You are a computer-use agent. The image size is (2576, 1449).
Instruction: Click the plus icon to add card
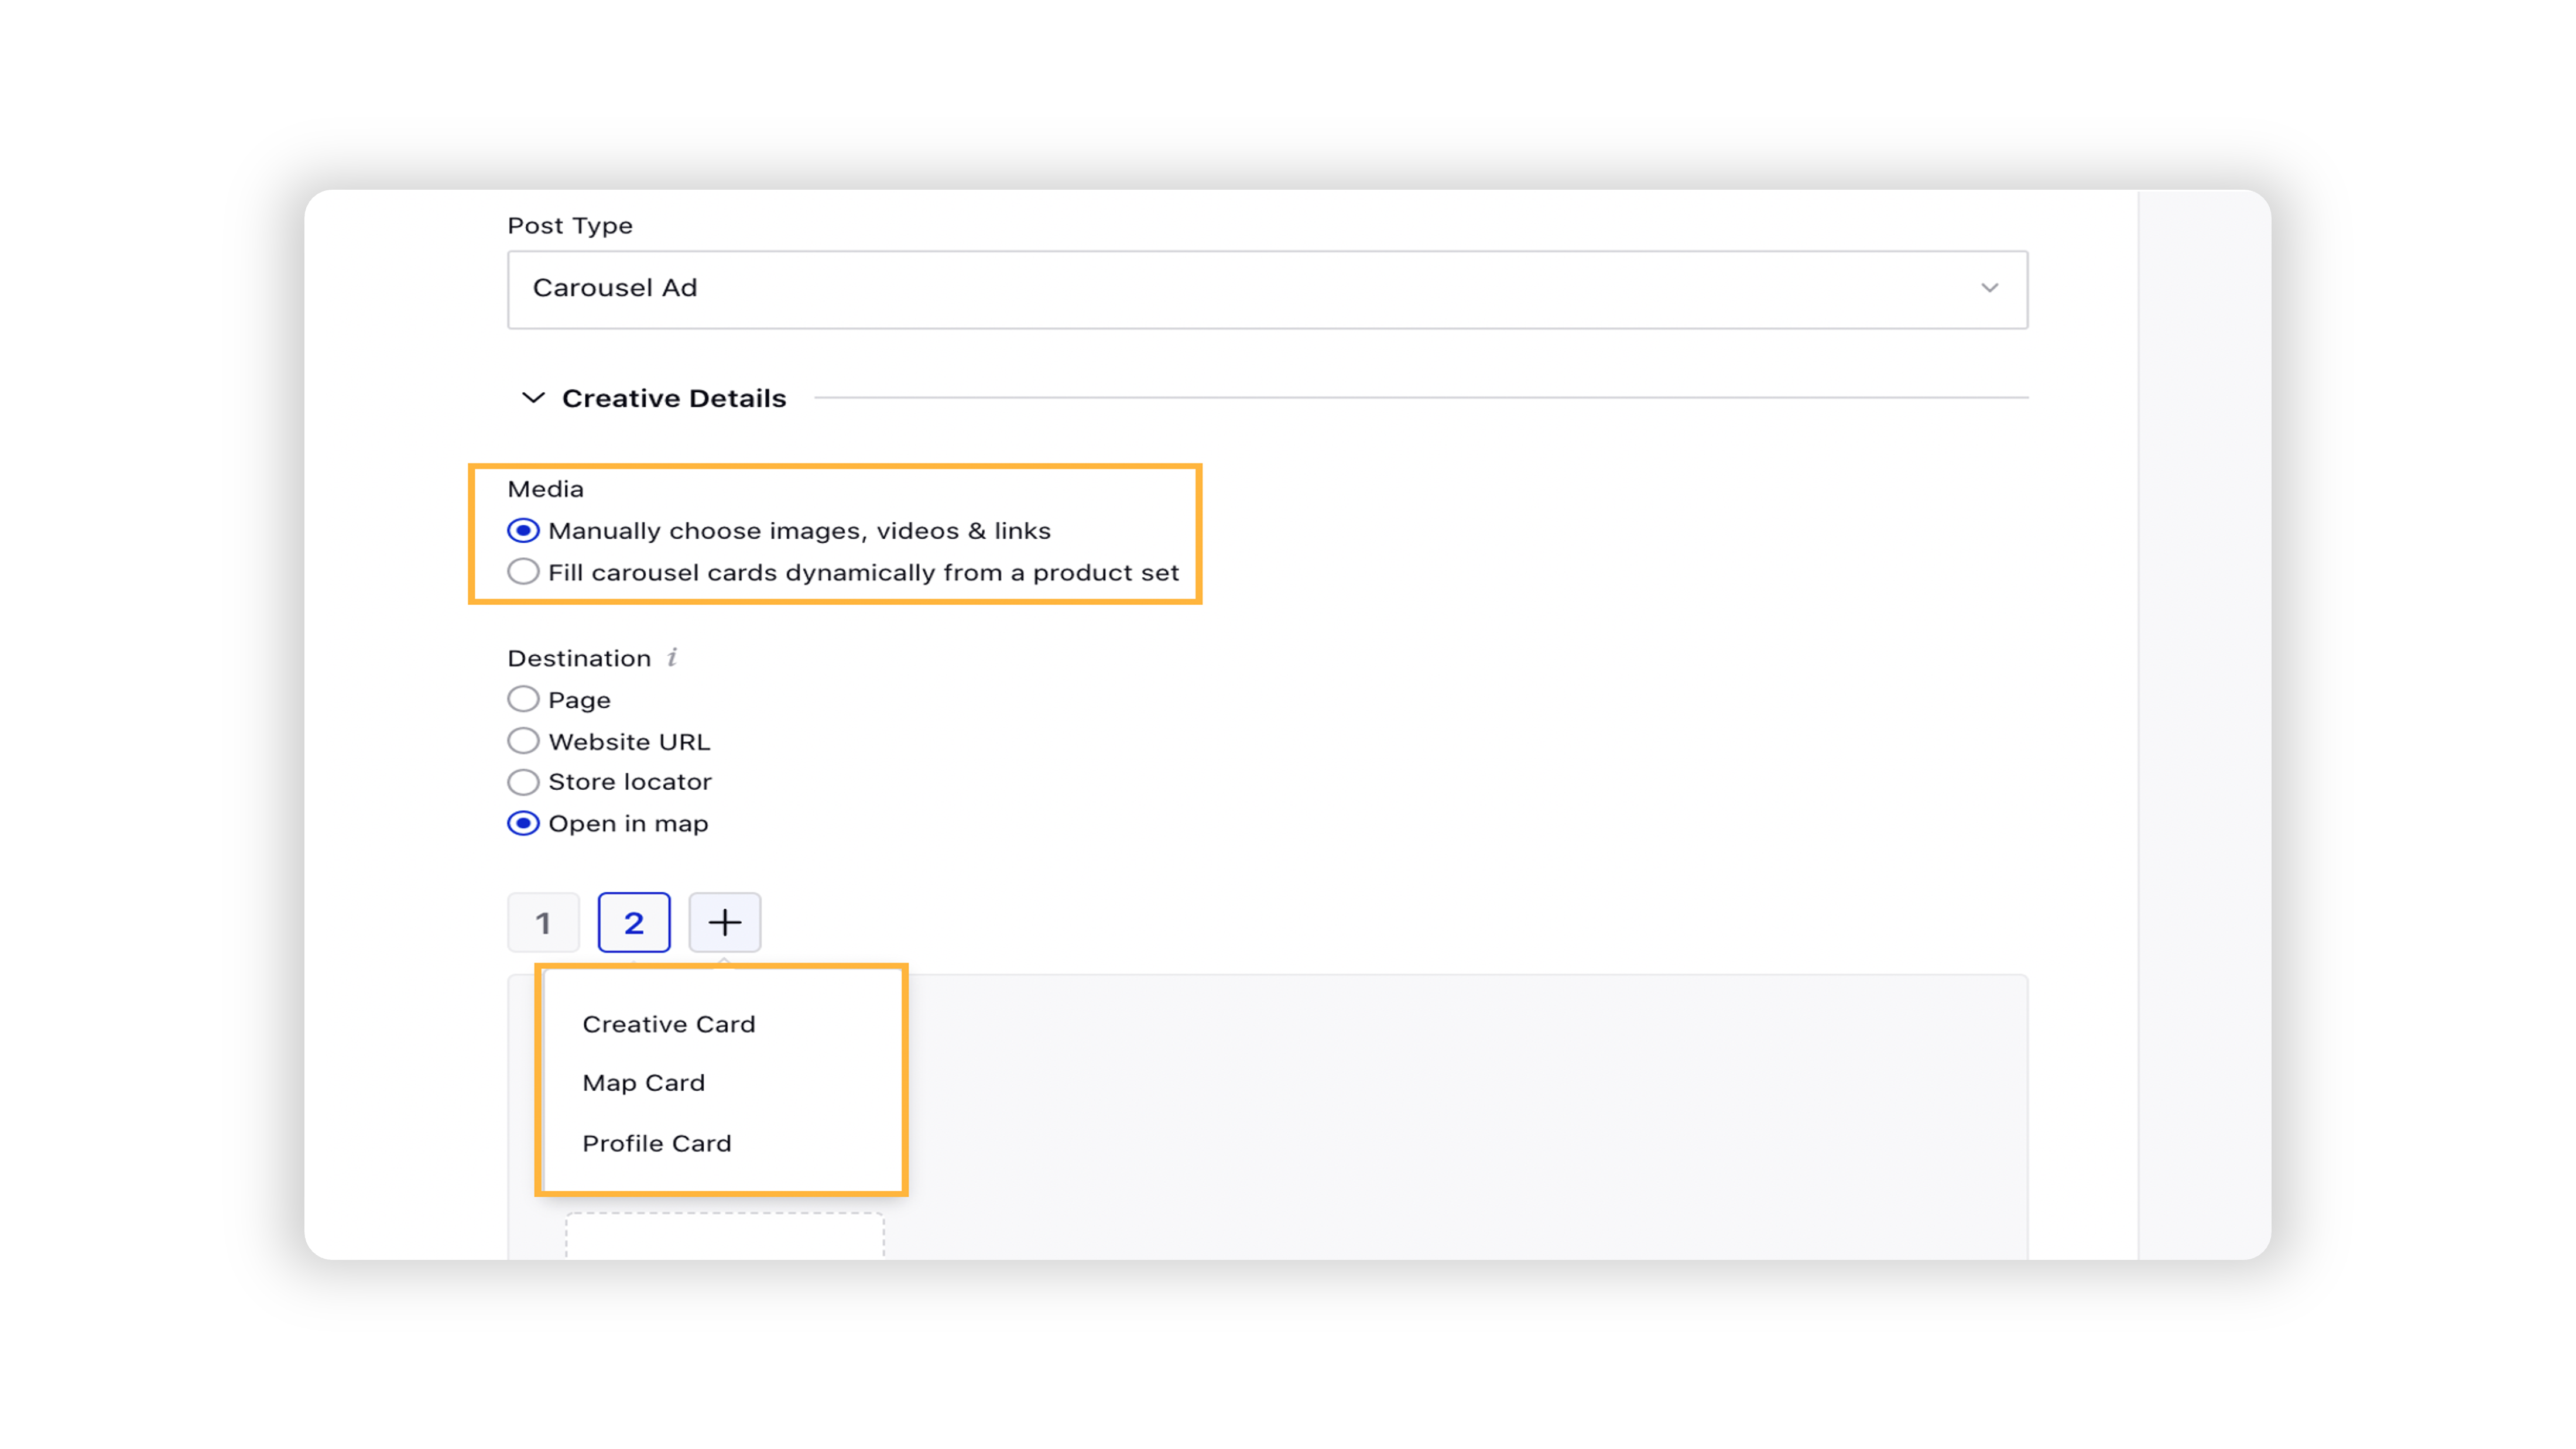[724, 922]
